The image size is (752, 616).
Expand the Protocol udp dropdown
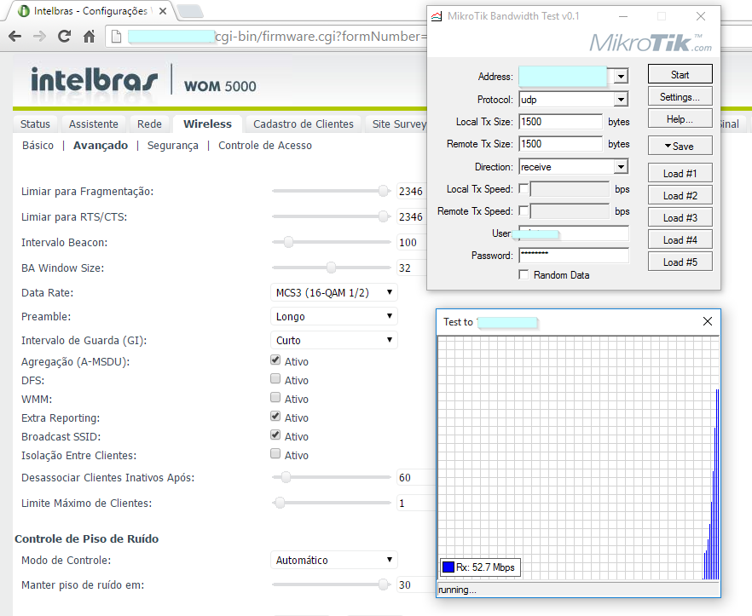pos(621,99)
